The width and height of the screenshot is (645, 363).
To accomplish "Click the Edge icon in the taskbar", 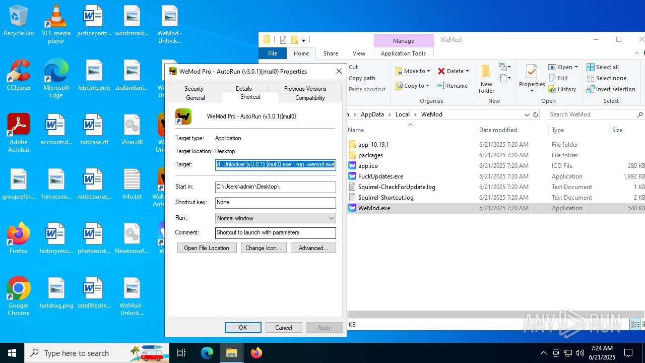I will coord(207,353).
